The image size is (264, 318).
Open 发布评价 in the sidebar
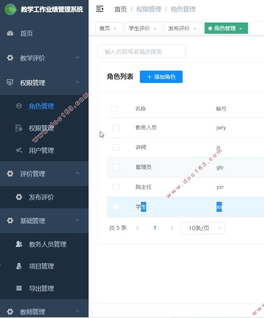click(44, 197)
